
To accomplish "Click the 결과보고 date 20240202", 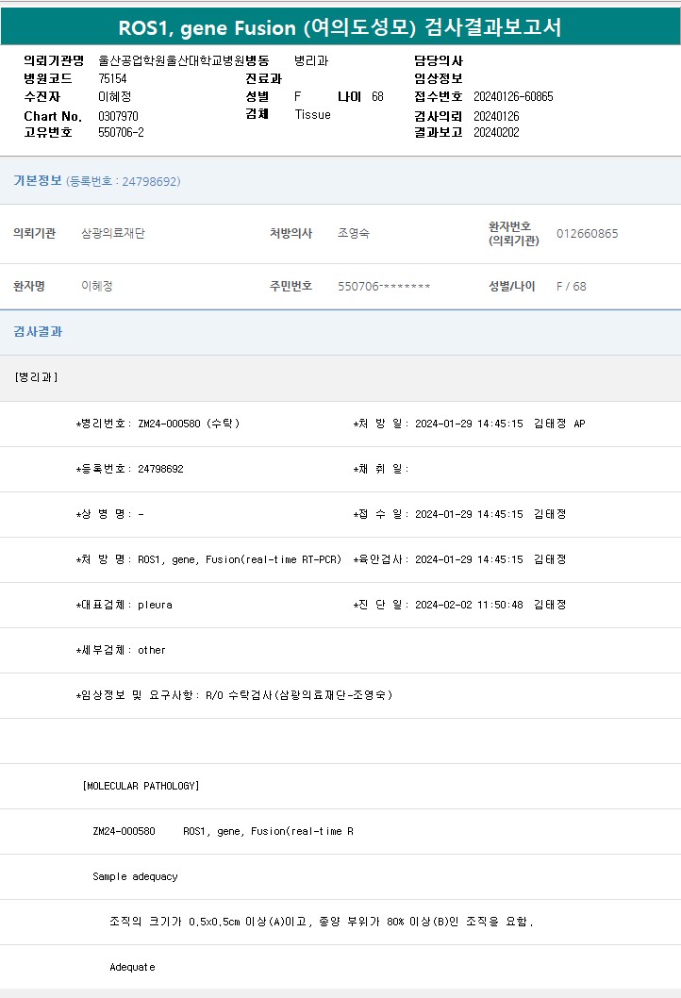I will [496, 133].
